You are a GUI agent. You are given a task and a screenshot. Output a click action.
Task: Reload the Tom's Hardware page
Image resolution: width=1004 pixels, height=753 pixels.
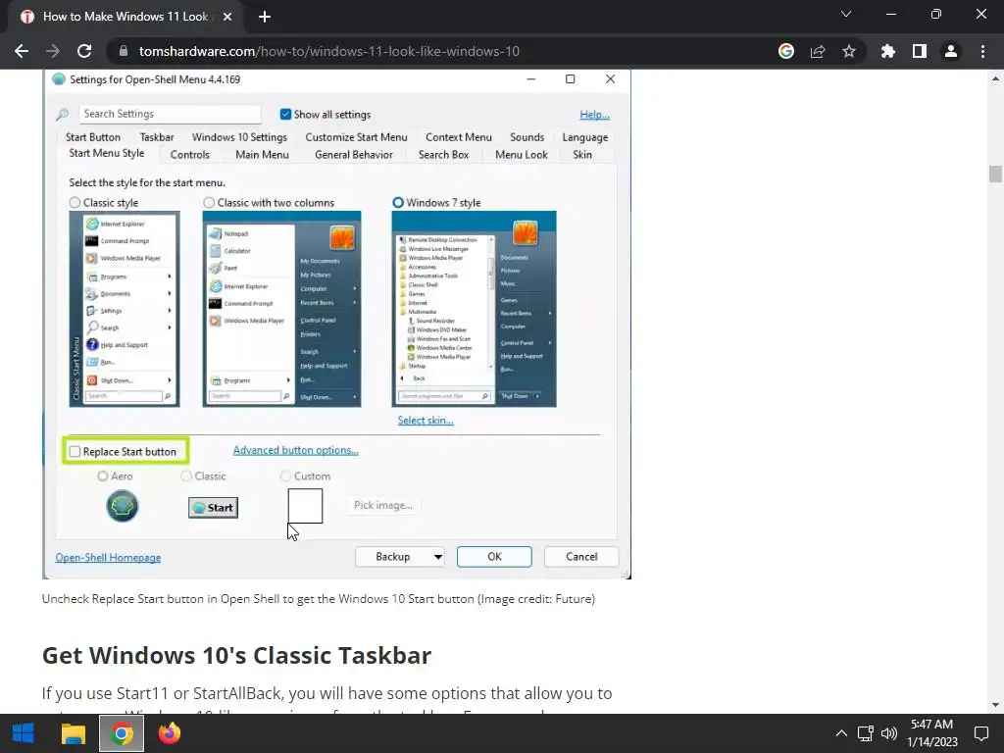tap(84, 51)
